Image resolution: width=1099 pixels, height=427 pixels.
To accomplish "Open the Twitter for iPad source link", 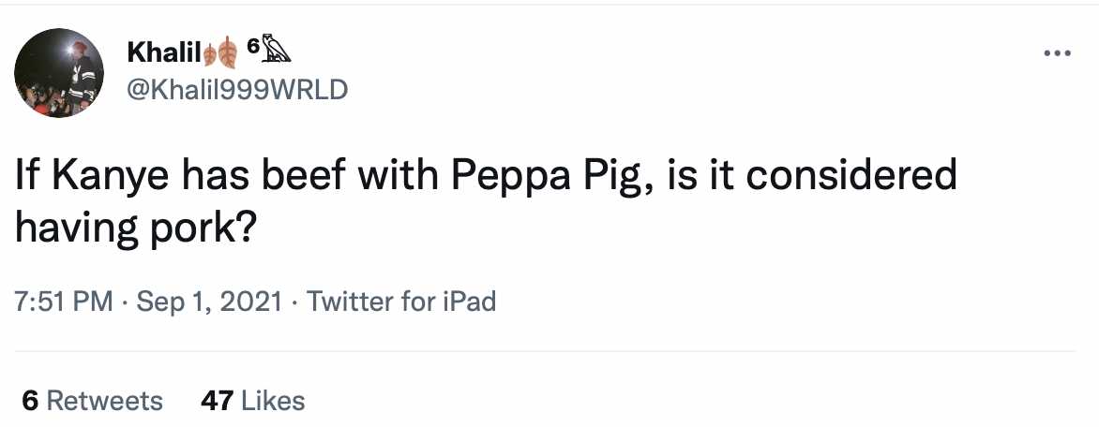I will 401,302.
